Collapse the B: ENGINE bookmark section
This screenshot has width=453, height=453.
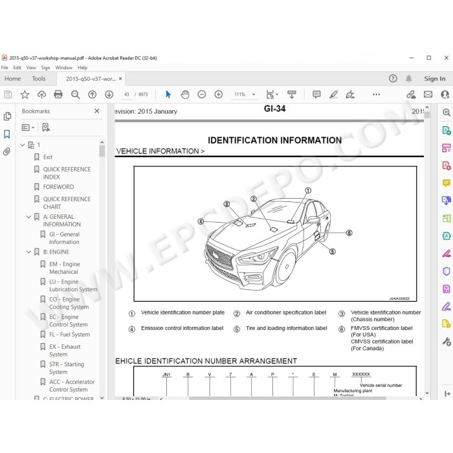(x=28, y=252)
